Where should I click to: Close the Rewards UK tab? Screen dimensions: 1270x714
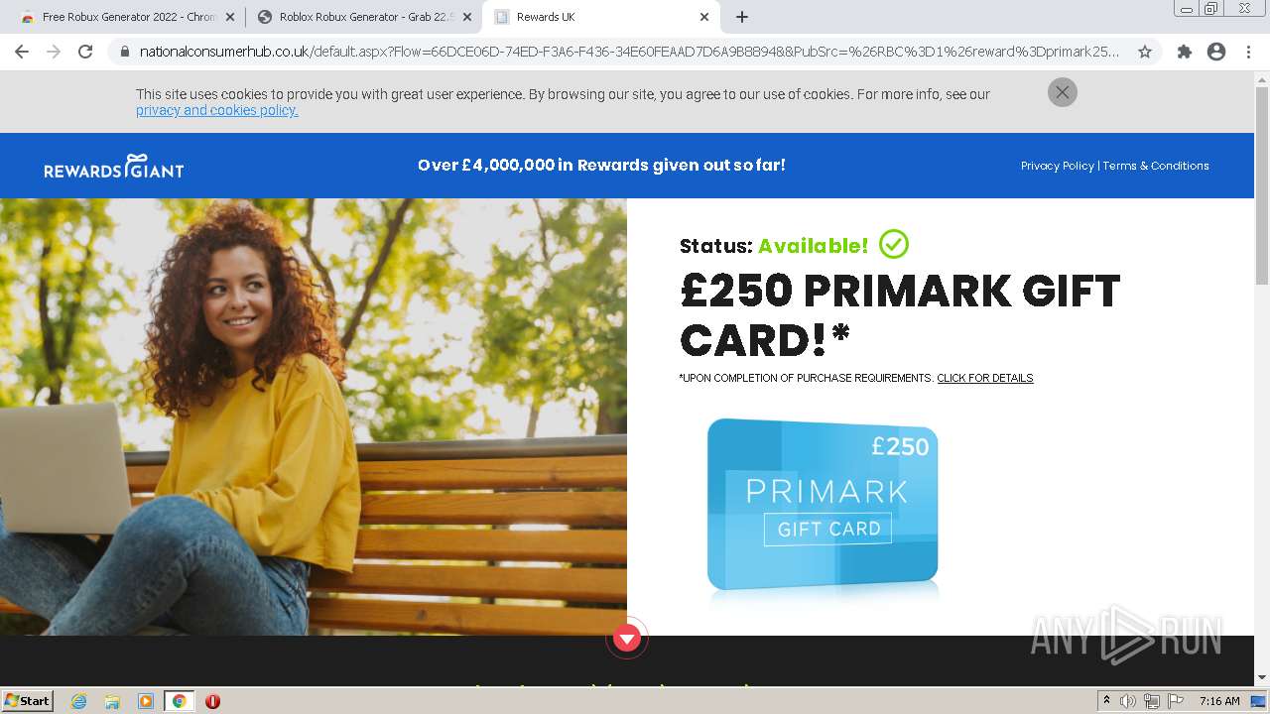click(x=704, y=17)
